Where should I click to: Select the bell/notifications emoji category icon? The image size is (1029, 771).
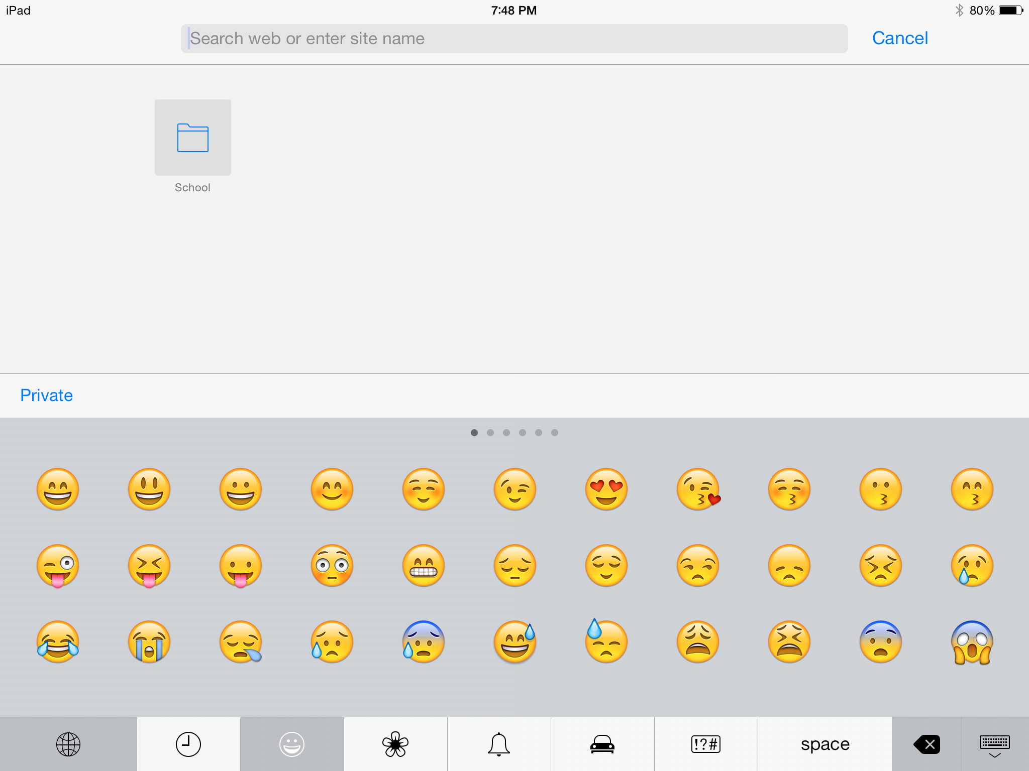pyautogui.click(x=497, y=742)
